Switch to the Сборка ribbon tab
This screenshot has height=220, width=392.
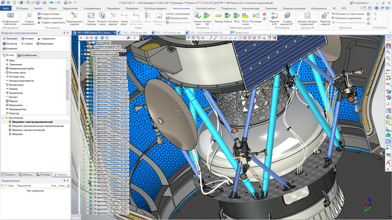click(x=52, y=8)
